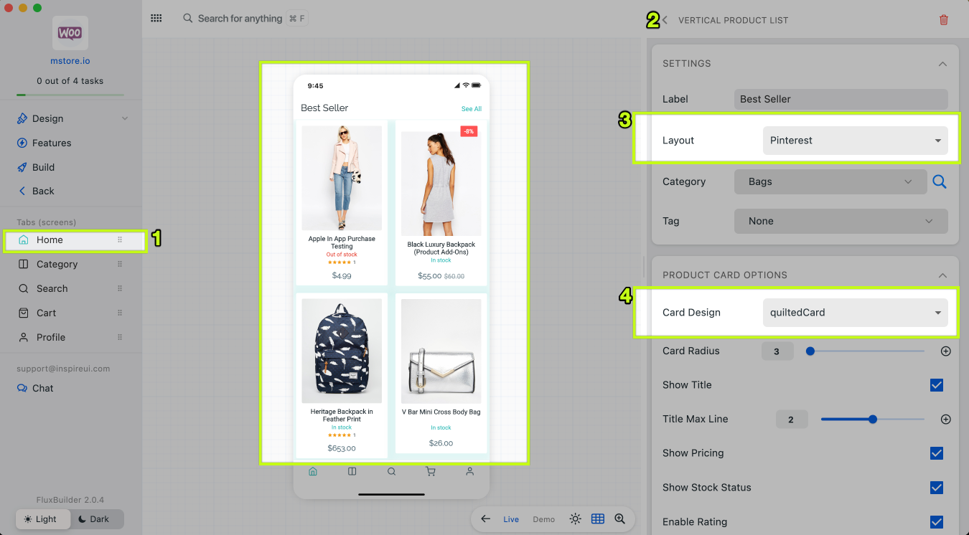Open the Category dropdown showing Bags
The width and height of the screenshot is (969, 535).
tap(830, 182)
